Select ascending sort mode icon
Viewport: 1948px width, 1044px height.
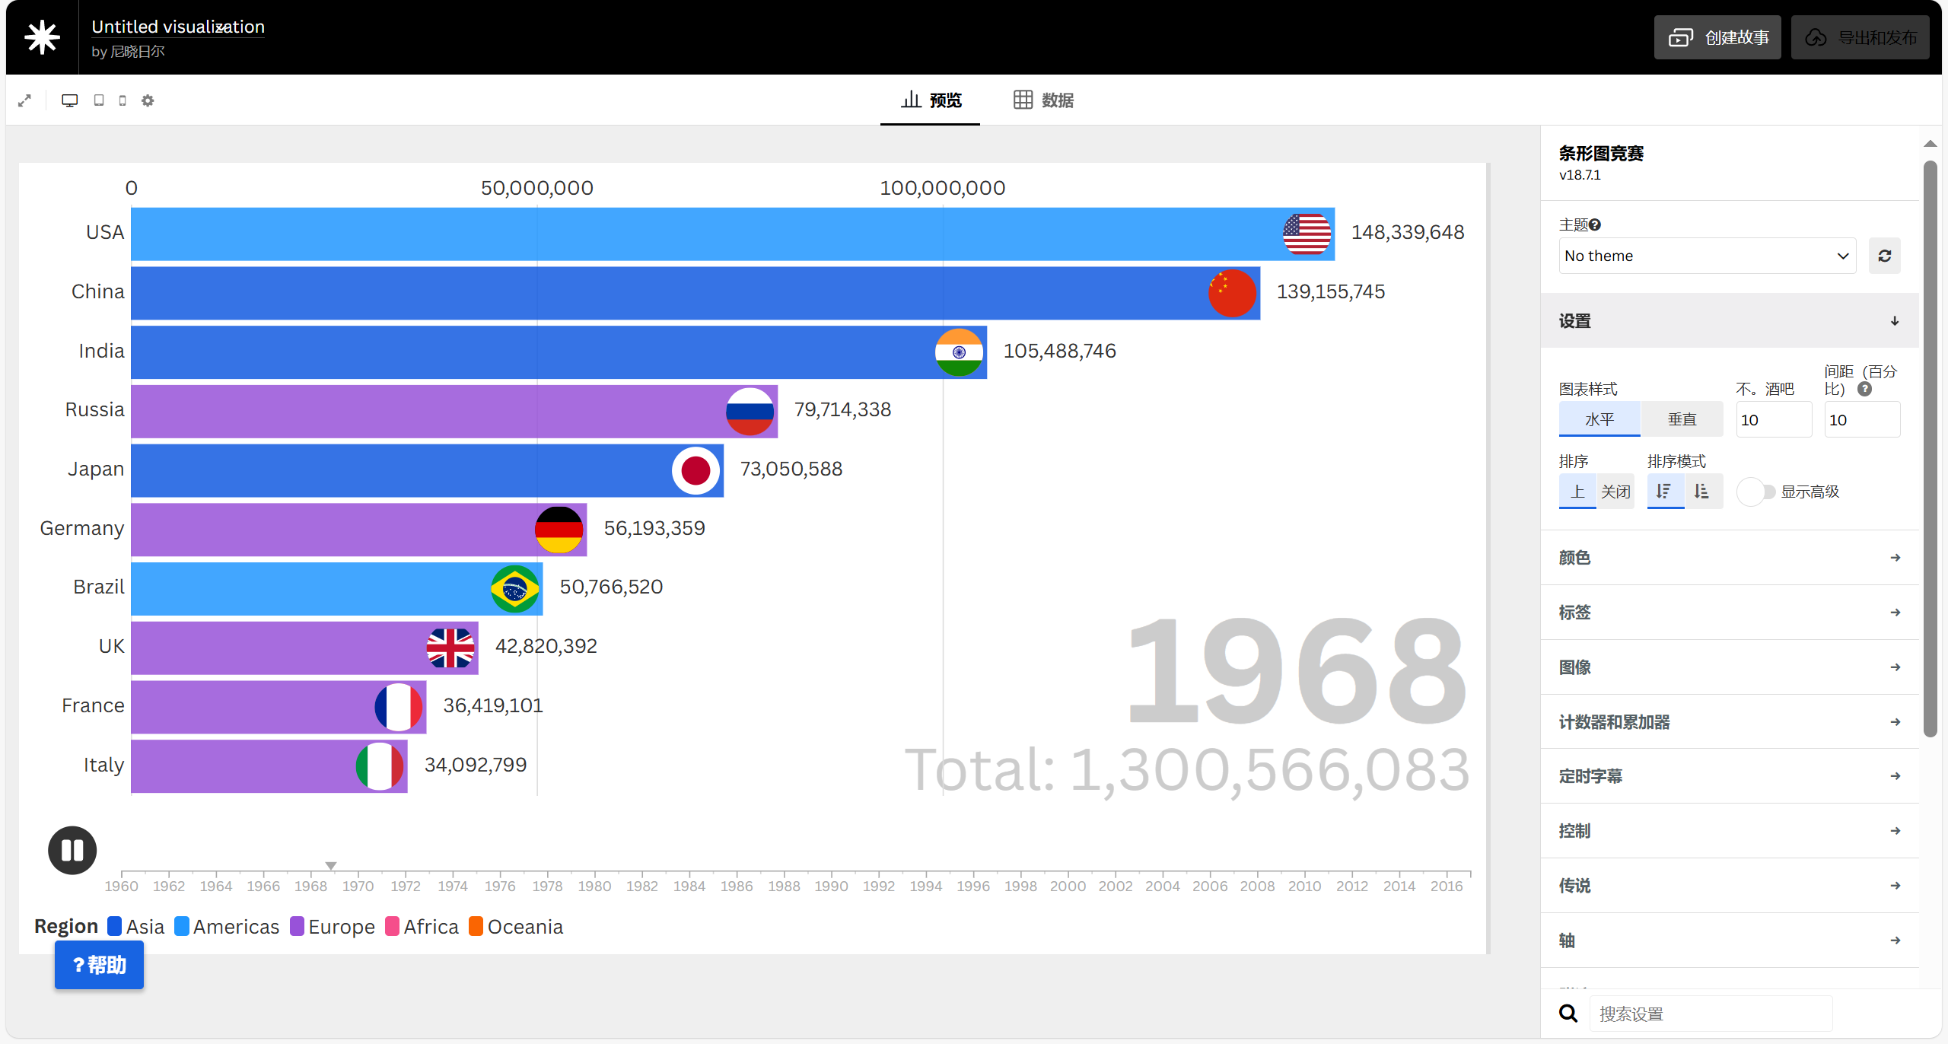click(1702, 492)
